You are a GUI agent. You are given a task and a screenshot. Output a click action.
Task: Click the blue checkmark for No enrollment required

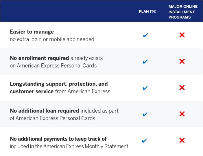(145, 62)
